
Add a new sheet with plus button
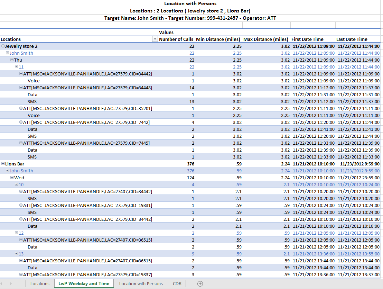click(200, 283)
